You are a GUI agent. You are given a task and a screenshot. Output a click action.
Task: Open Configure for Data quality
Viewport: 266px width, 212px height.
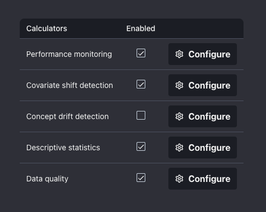click(202, 179)
